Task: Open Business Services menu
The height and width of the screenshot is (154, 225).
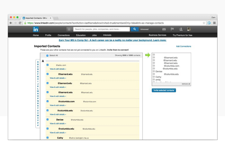Action: tap(157, 35)
